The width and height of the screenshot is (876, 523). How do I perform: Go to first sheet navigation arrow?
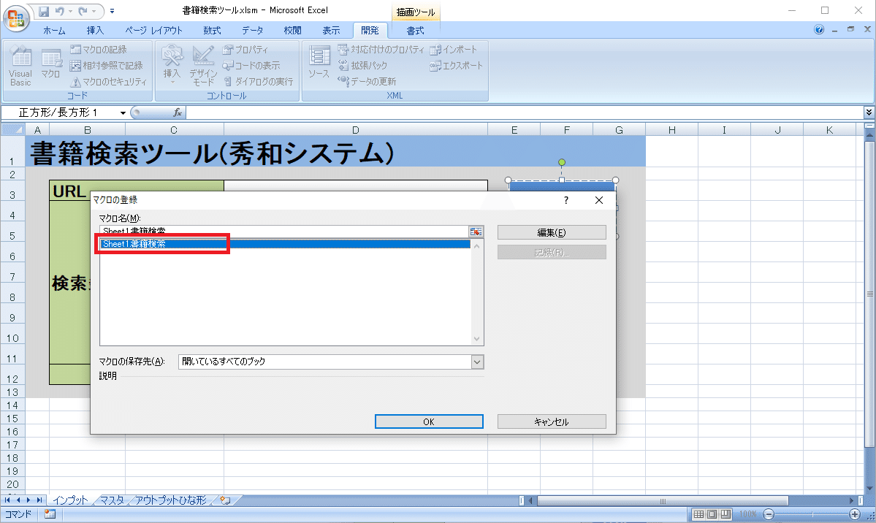(7, 500)
